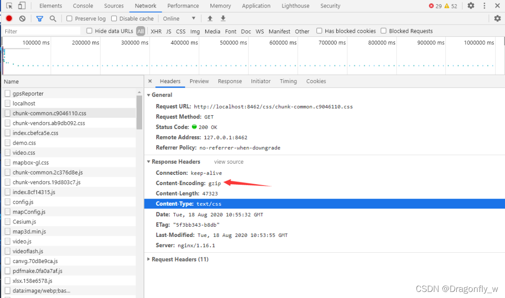Tick checkbox beside video.js request
The height and width of the screenshot is (298, 505).
7,241
